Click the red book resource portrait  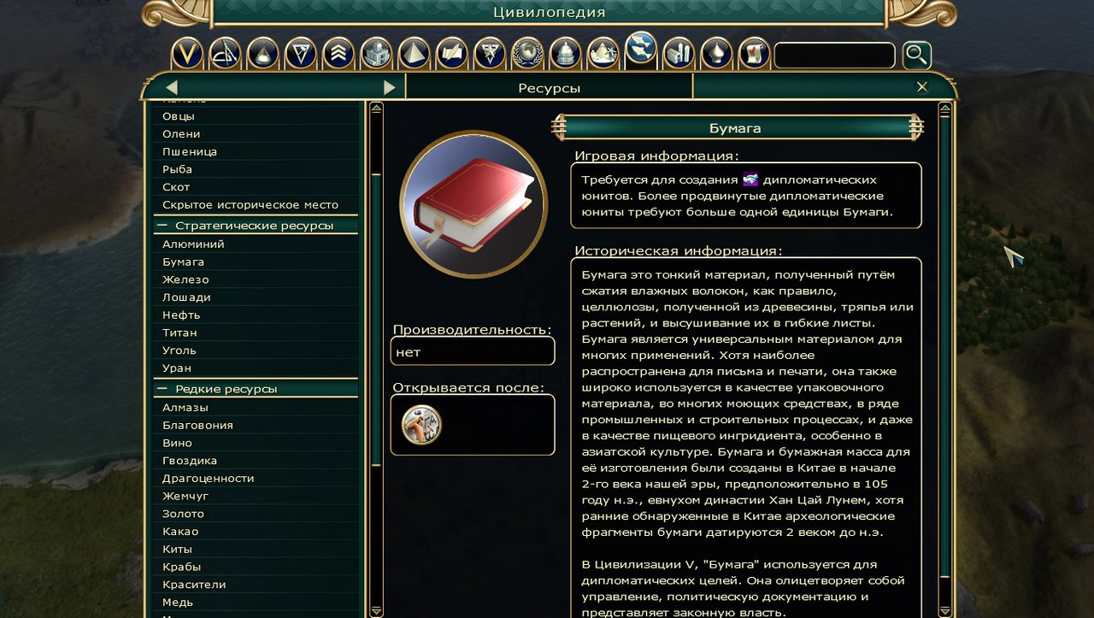tap(473, 203)
